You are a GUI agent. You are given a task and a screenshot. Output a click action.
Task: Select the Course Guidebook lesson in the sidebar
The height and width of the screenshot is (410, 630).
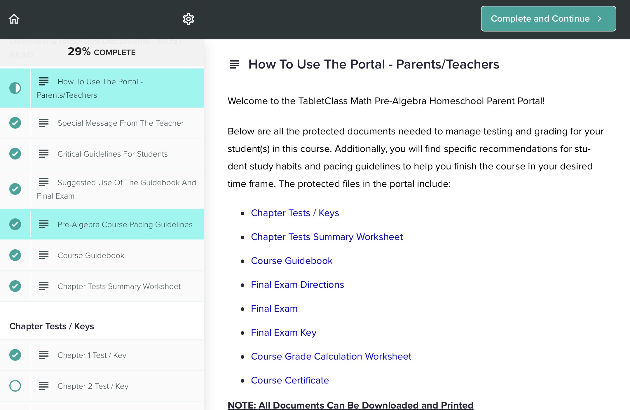91,255
